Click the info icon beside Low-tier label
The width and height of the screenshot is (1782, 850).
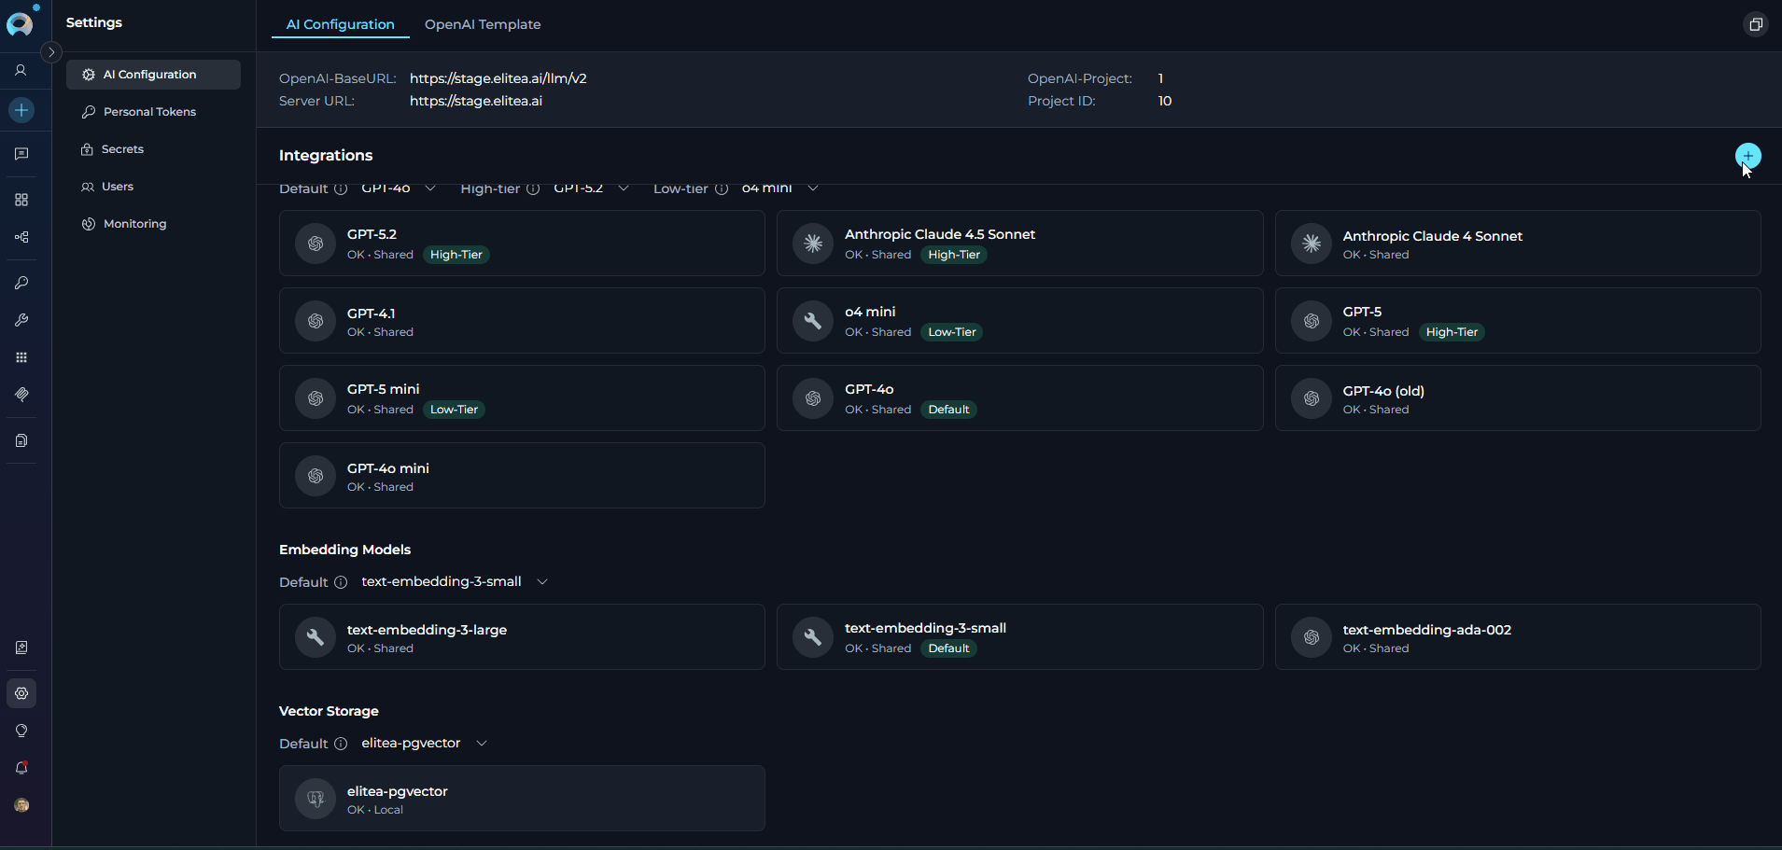[x=722, y=188]
